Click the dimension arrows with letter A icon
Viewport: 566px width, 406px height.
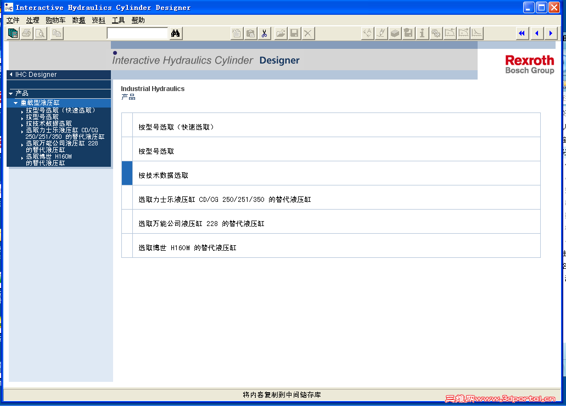[367, 33]
